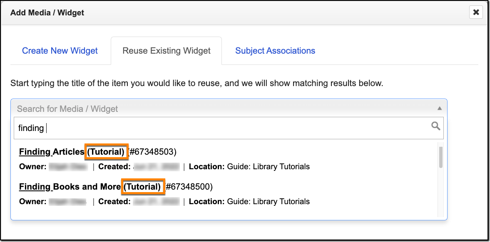Click the Location line under Finding Books and More
Image resolution: width=490 pixels, height=242 pixels.
249,202
